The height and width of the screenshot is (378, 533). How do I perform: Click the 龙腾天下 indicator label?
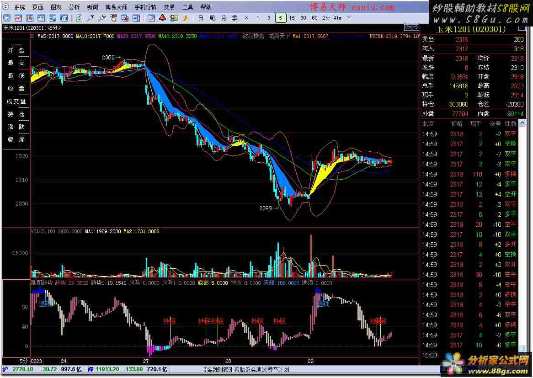[x=279, y=36]
